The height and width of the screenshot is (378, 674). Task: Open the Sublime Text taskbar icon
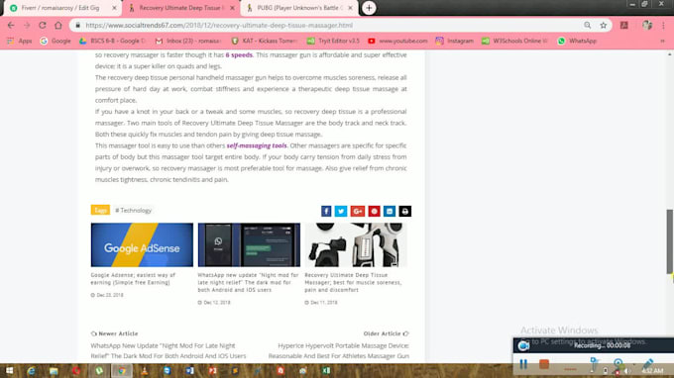pos(236,371)
